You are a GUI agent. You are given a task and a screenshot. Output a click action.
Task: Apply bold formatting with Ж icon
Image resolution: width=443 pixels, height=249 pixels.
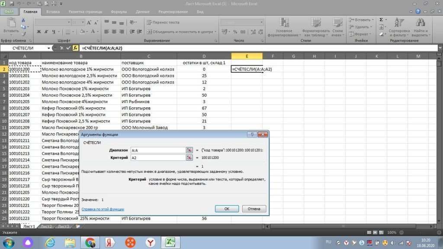click(x=39, y=31)
